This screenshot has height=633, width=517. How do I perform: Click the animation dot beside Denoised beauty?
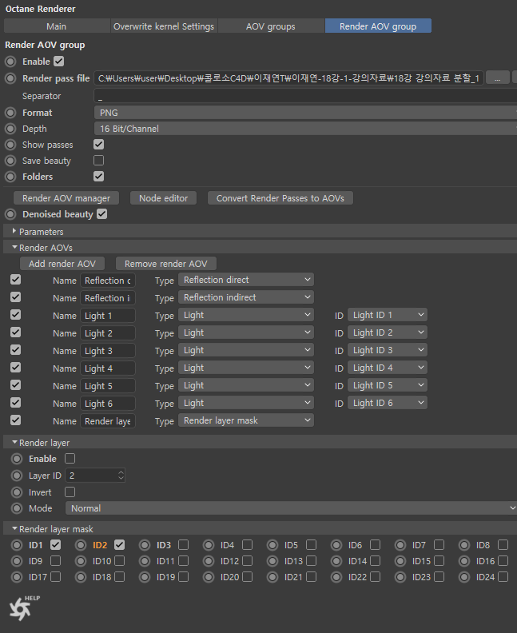[10, 214]
